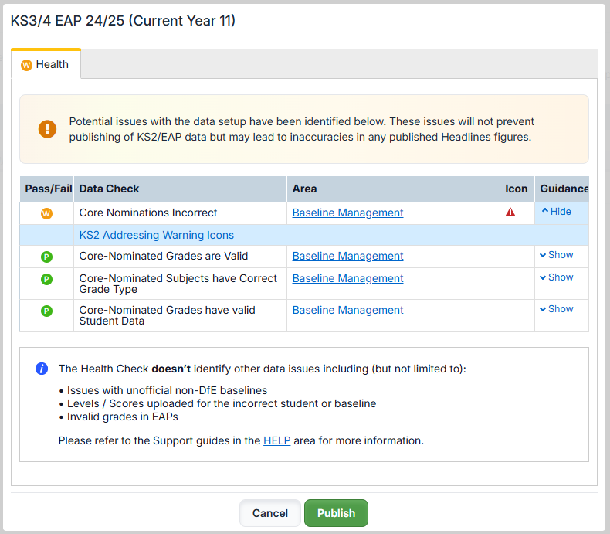Click the red triangle warning icon
Image resolution: width=610 pixels, height=534 pixels.
510,212
